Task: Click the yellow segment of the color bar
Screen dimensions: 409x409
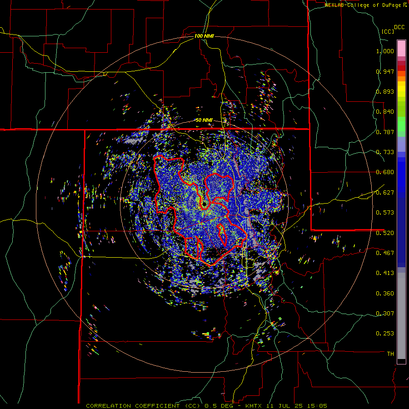Action: coord(401,90)
